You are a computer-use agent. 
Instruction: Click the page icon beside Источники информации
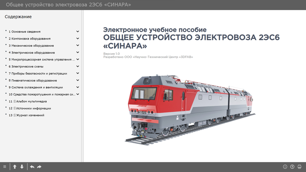click(15, 108)
